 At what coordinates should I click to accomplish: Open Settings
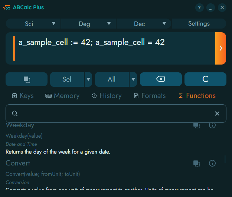tap(199, 24)
